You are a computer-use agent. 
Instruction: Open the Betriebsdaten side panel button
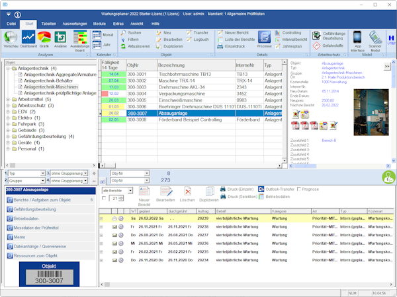click(x=50, y=218)
